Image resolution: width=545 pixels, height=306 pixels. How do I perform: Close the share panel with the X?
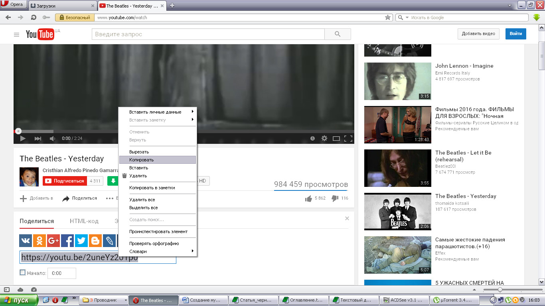click(347, 218)
